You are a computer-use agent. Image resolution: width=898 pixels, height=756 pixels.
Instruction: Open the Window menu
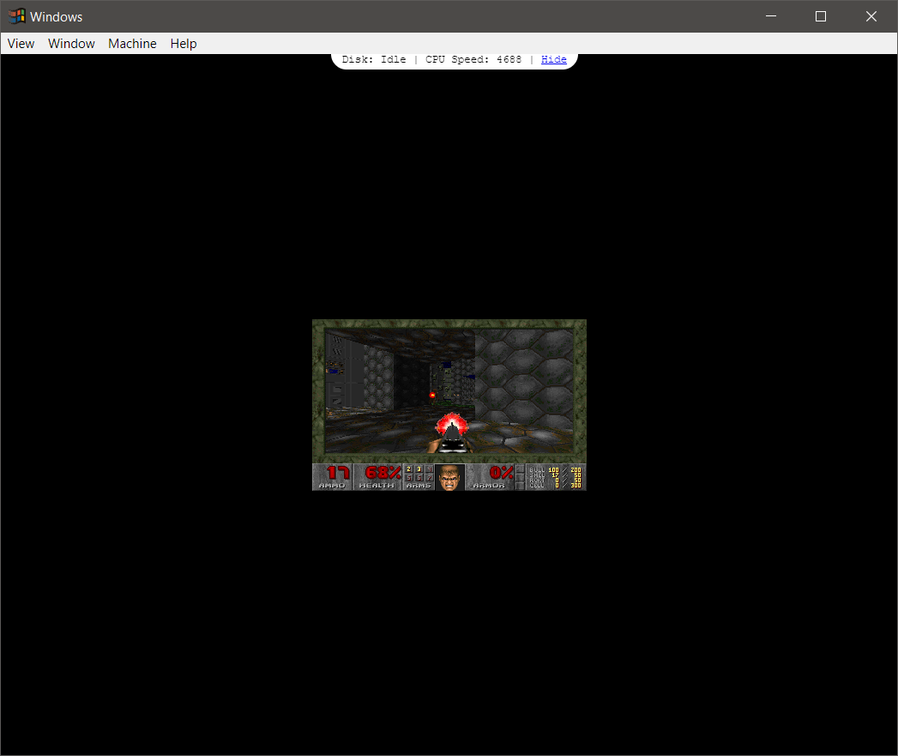click(x=71, y=44)
